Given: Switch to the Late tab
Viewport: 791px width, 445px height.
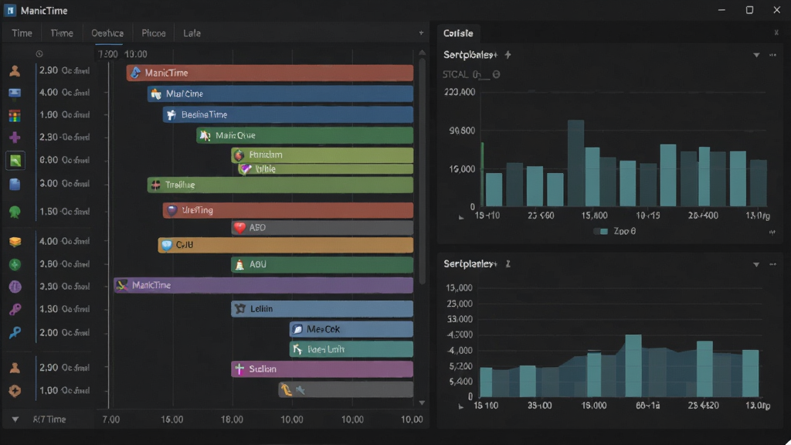Looking at the screenshot, I should coord(192,33).
